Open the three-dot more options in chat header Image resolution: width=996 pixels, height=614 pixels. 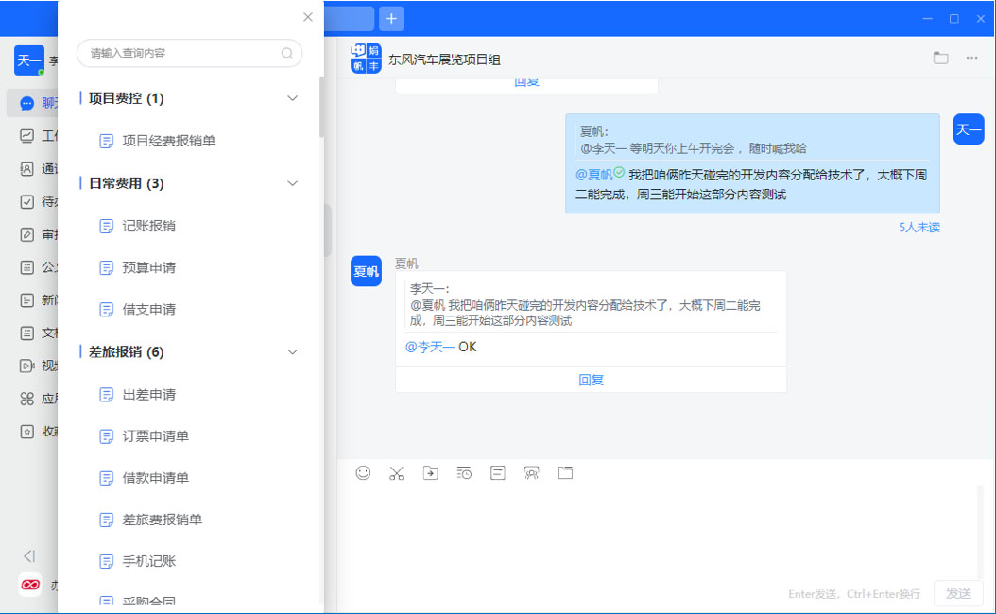[x=971, y=59]
